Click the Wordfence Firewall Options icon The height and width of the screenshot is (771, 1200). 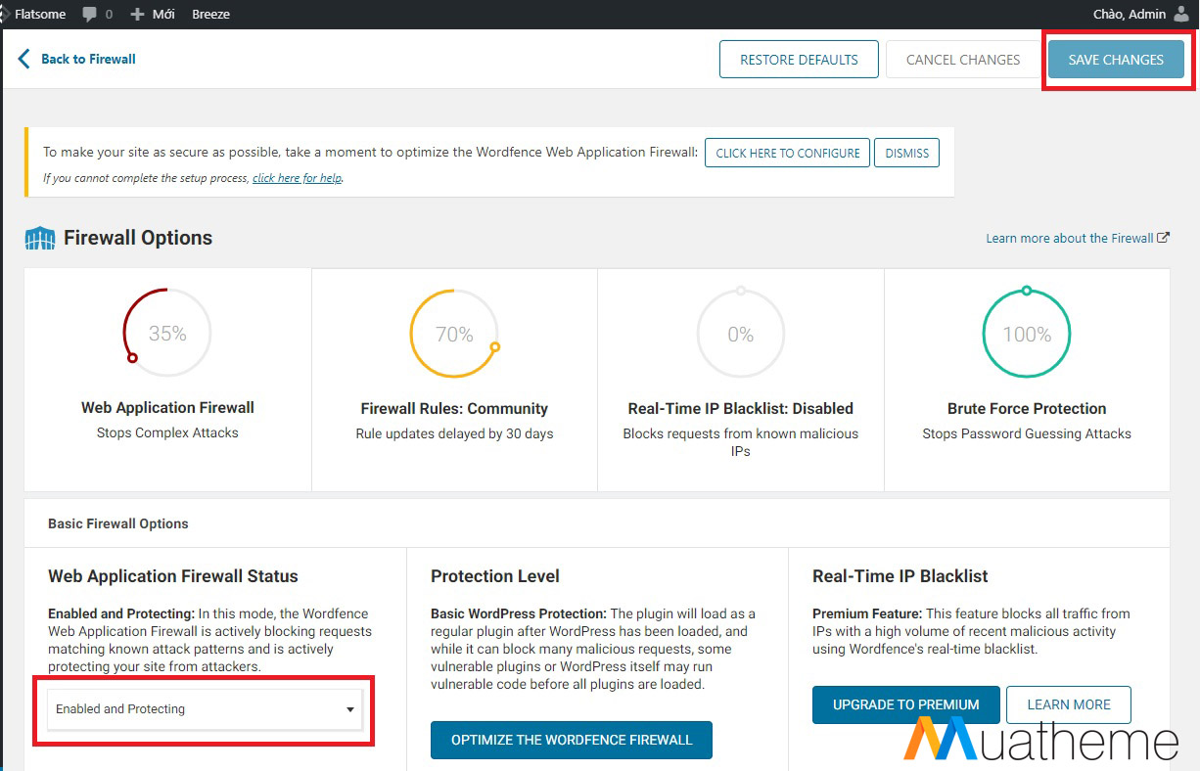(40, 238)
